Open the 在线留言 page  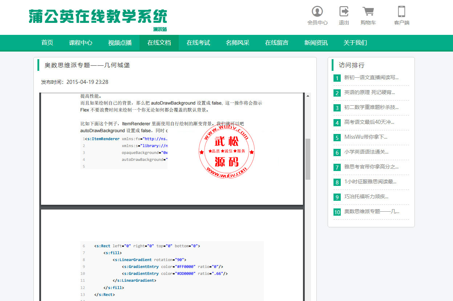pyautogui.click(x=277, y=43)
